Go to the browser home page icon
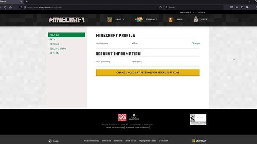The image size is (257, 144). click(10, 7)
